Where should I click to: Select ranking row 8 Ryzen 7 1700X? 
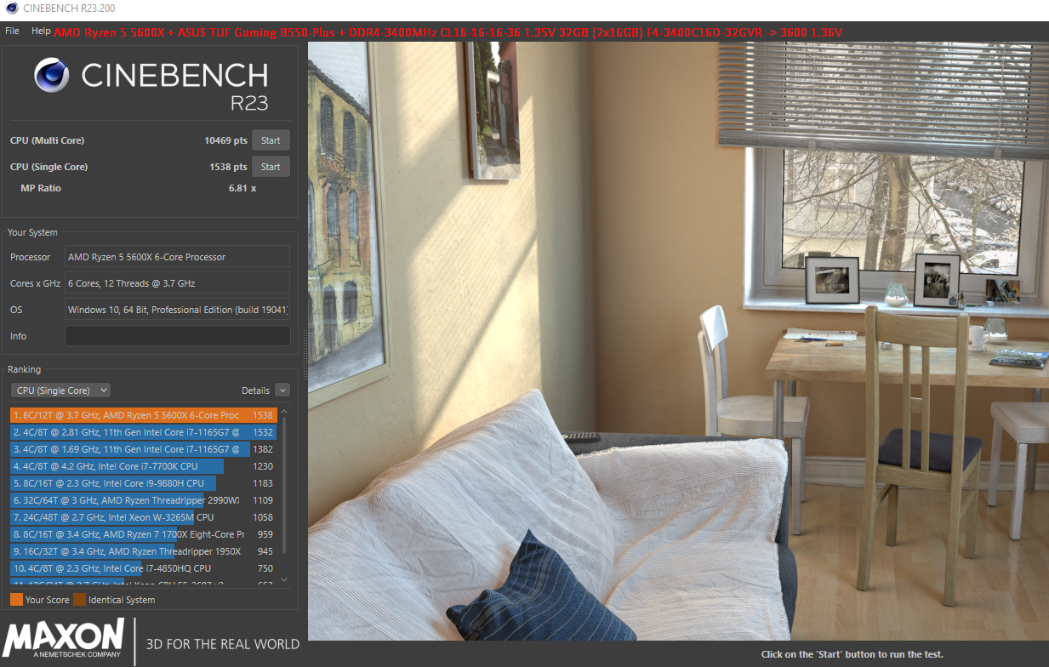(143, 534)
